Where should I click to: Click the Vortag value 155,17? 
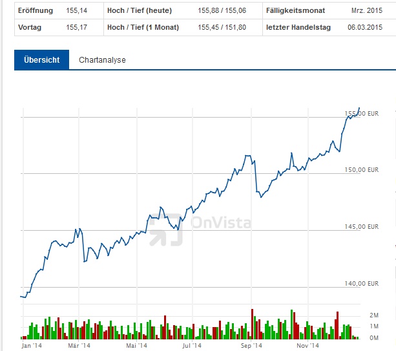(x=76, y=27)
